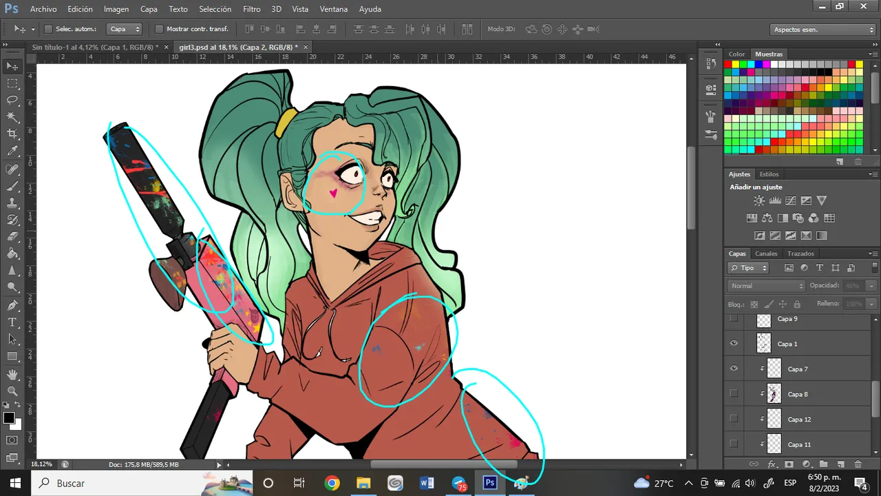Open the Muestras panel options menu

click(873, 54)
